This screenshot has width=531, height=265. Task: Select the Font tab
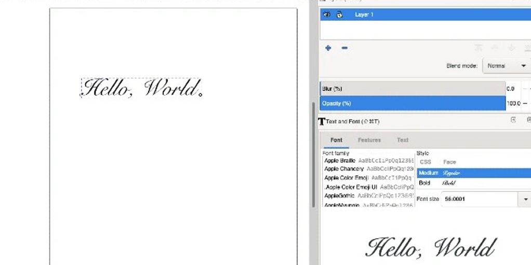pos(336,140)
